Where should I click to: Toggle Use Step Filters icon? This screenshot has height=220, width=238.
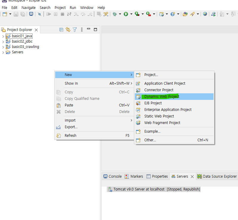click(106, 14)
